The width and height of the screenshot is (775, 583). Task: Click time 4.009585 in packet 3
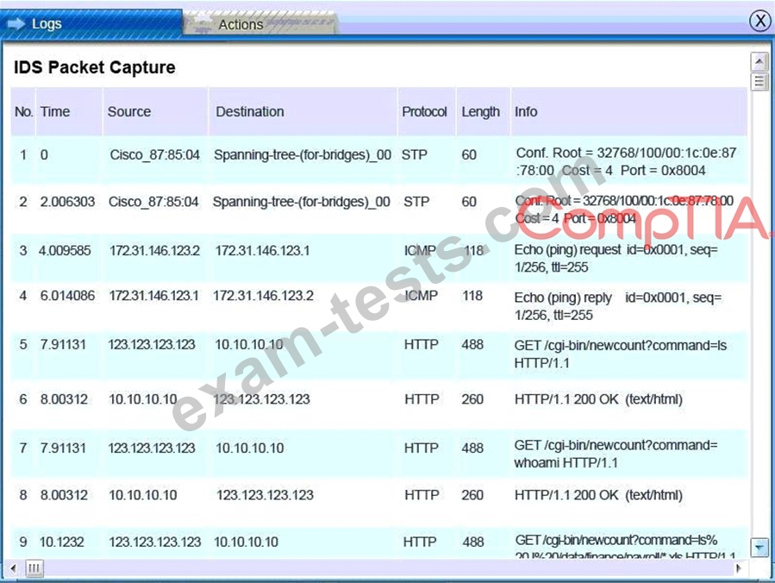pyautogui.click(x=65, y=251)
